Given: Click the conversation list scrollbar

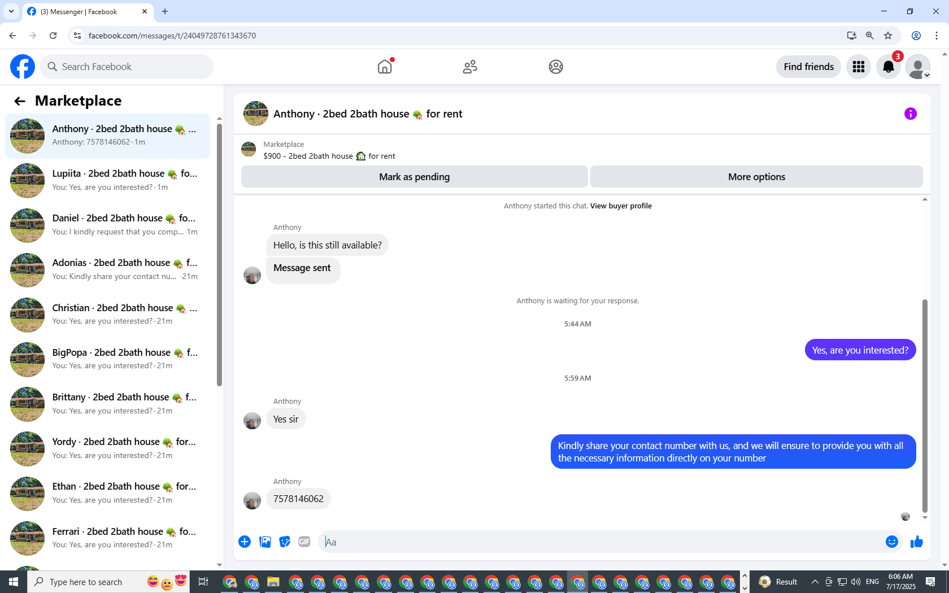Looking at the screenshot, I should (219, 254).
